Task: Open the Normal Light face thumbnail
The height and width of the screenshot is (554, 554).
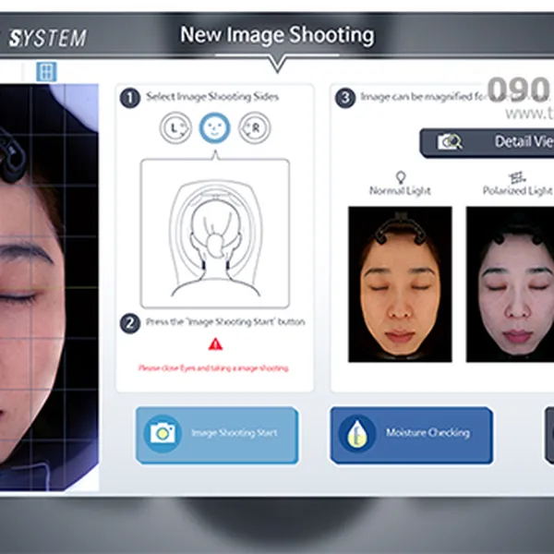Action: [x=400, y=283]
